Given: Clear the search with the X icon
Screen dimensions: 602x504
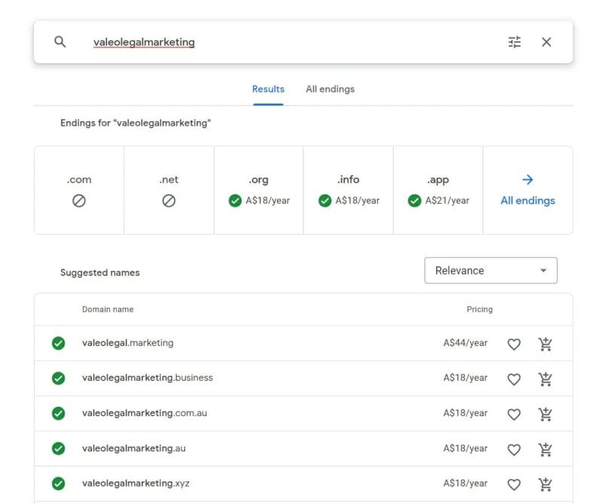Looking at the screenshot, I should pos(546,42).
